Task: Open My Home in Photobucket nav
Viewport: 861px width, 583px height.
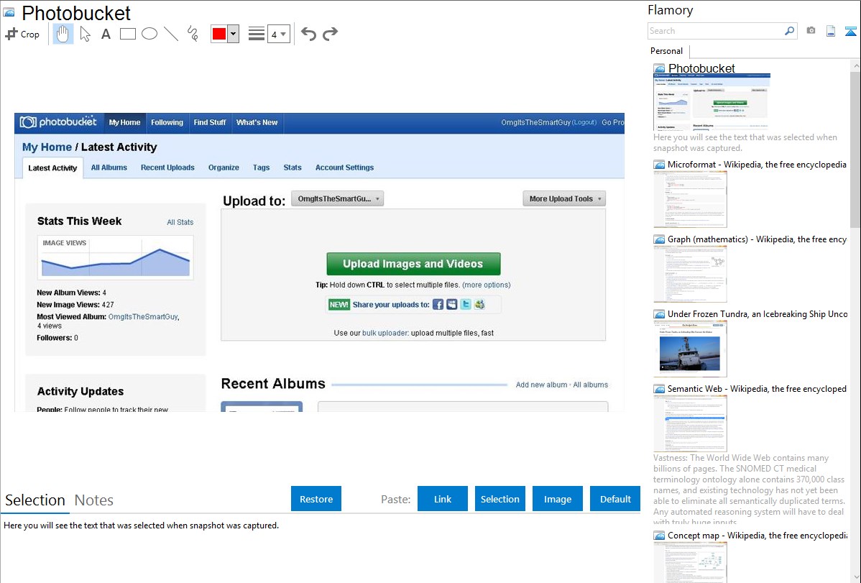Action: [x=124, y=122]
